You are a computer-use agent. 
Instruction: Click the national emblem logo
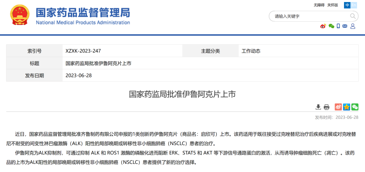tap(20, 15)
